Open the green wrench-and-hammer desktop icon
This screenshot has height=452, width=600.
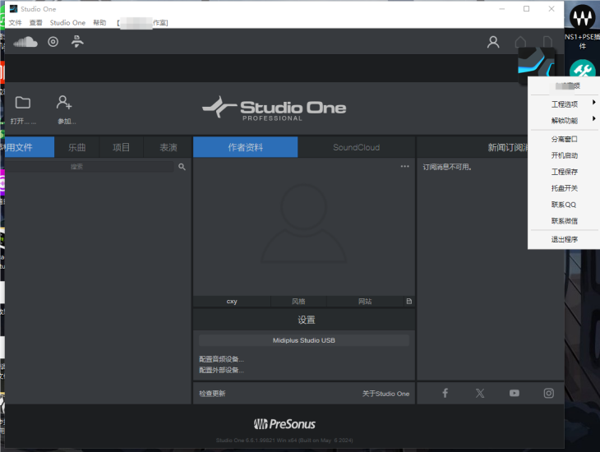[x=583, y=69]
